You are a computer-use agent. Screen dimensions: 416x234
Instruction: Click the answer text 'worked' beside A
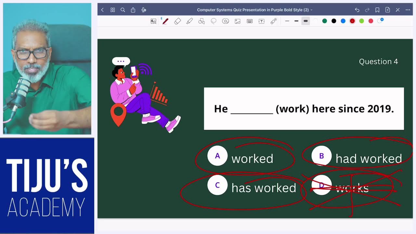(x=252, y=159)
